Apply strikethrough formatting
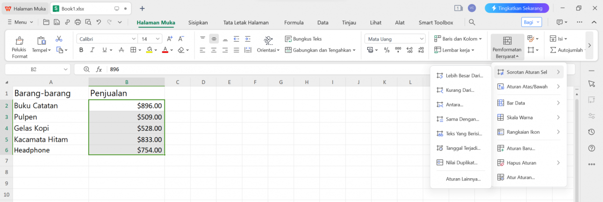The image size is (603, 202). [x=121, y=50]
